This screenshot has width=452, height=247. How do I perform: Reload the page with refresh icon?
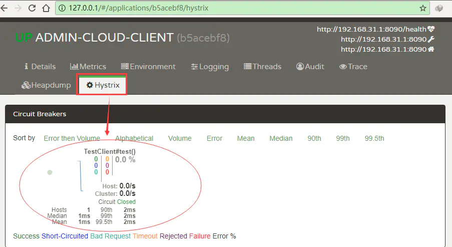32,8
